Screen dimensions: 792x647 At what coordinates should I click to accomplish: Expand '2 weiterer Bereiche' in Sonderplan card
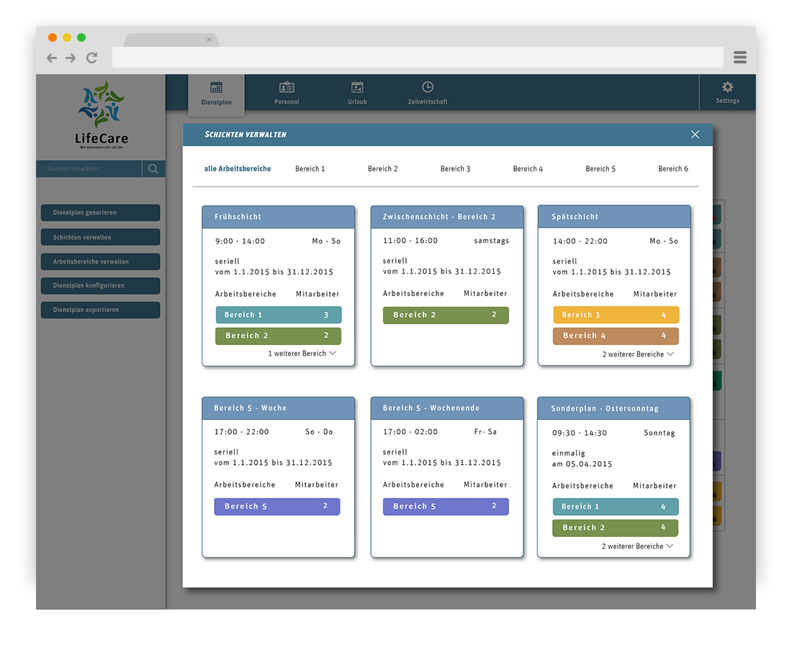point(637,546)
